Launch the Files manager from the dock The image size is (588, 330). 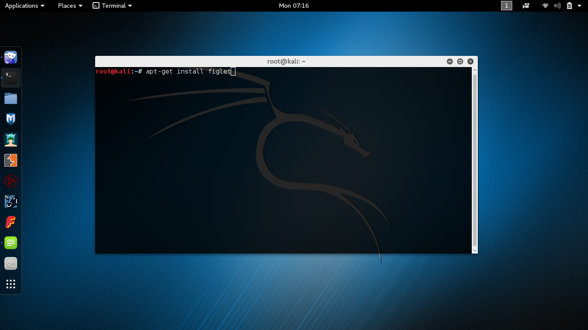point(10,98)
